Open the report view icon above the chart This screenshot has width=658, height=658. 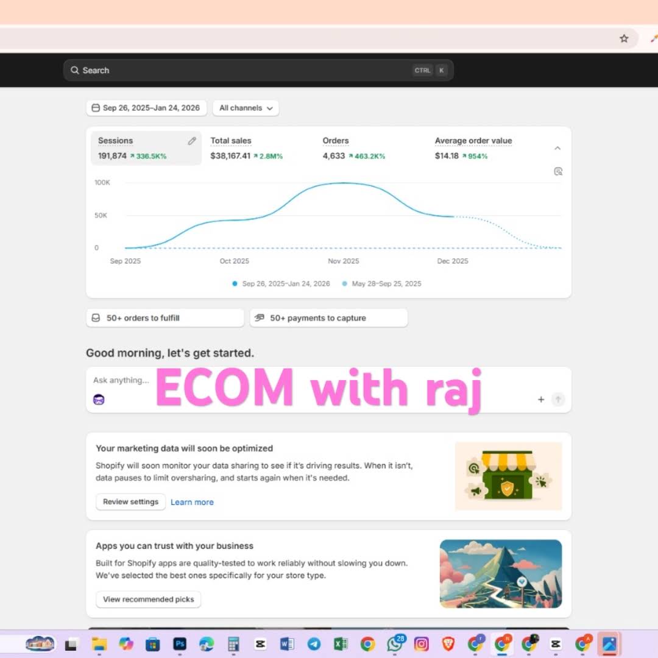557,171
